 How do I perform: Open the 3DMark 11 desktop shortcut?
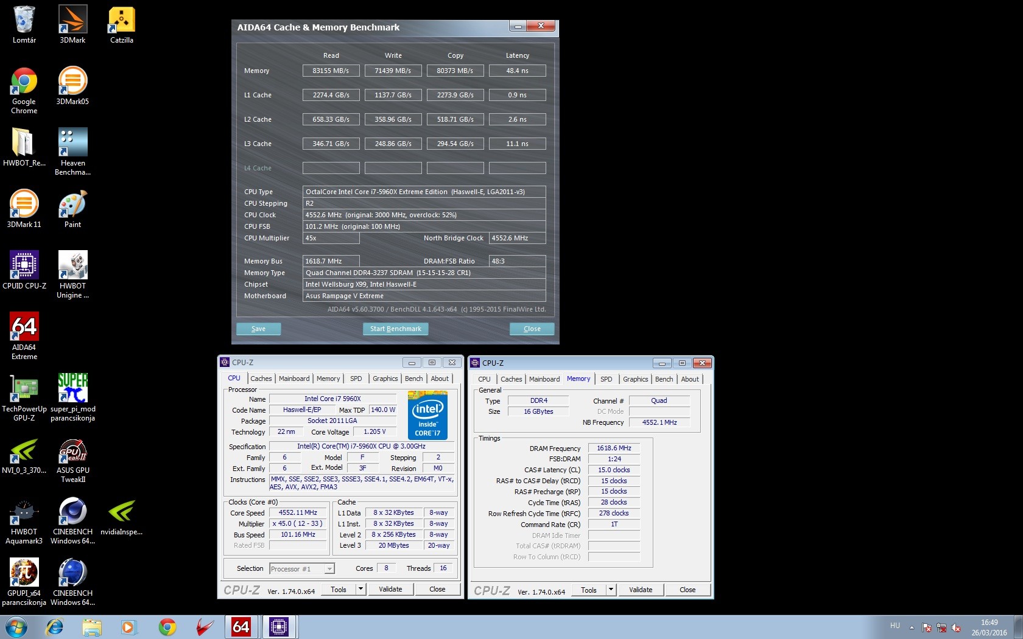click(24, 208)
